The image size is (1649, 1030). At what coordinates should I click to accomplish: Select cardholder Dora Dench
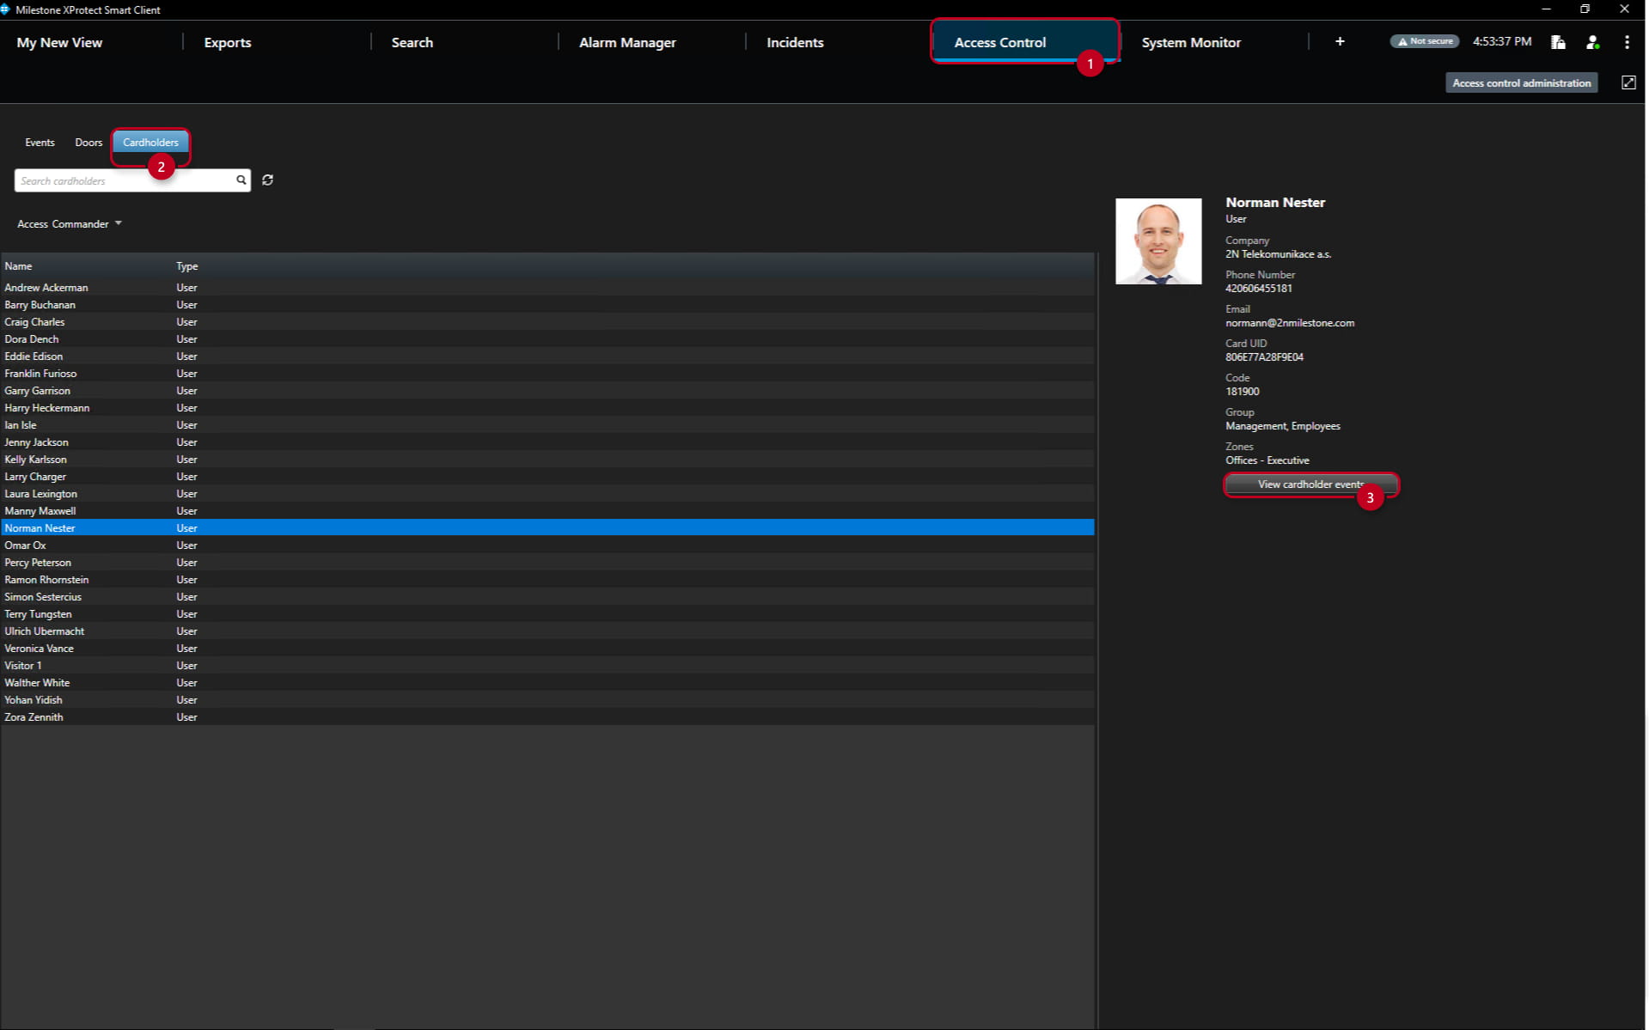coord(547,339)
